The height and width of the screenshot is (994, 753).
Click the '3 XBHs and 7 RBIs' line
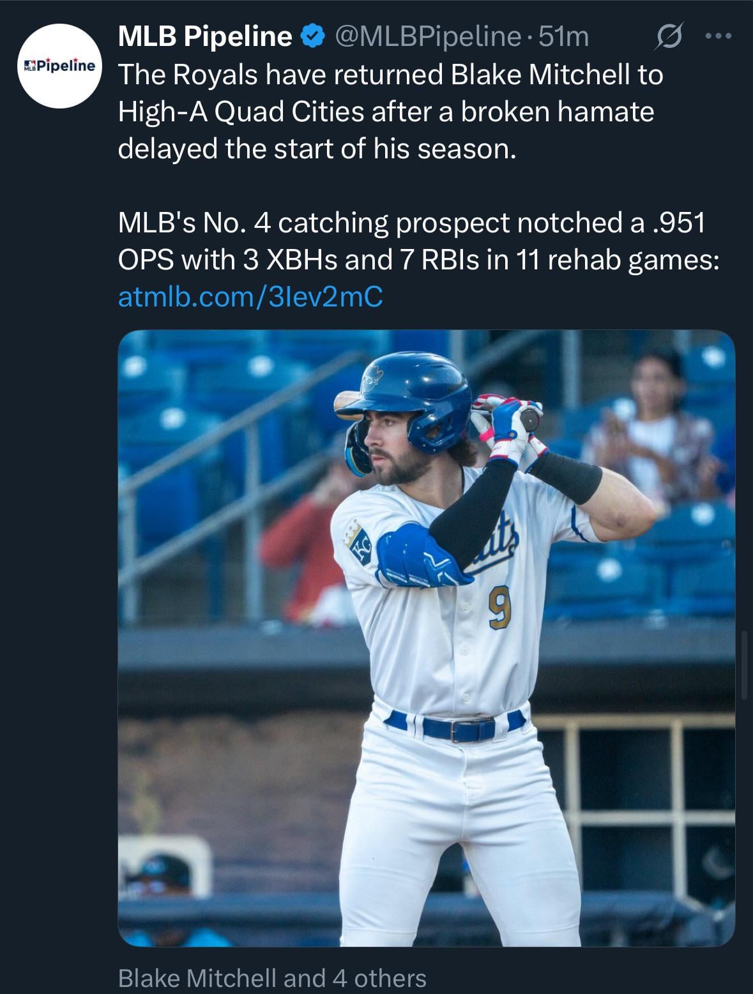point(418,260)
